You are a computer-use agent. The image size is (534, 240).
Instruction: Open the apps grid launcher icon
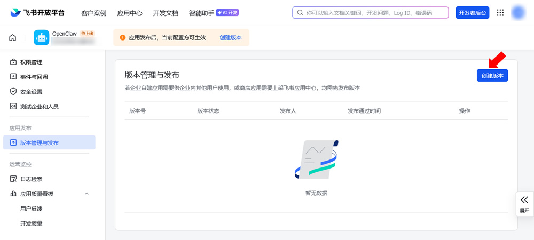(500, 13)
